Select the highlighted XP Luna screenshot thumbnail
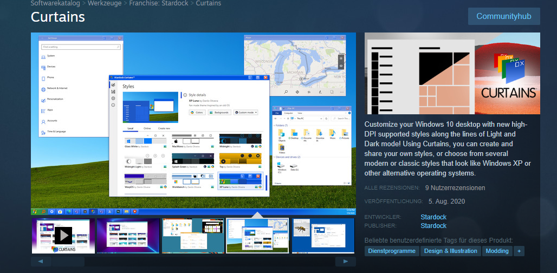 point(257,236)
